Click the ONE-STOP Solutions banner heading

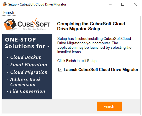[27, 43]
